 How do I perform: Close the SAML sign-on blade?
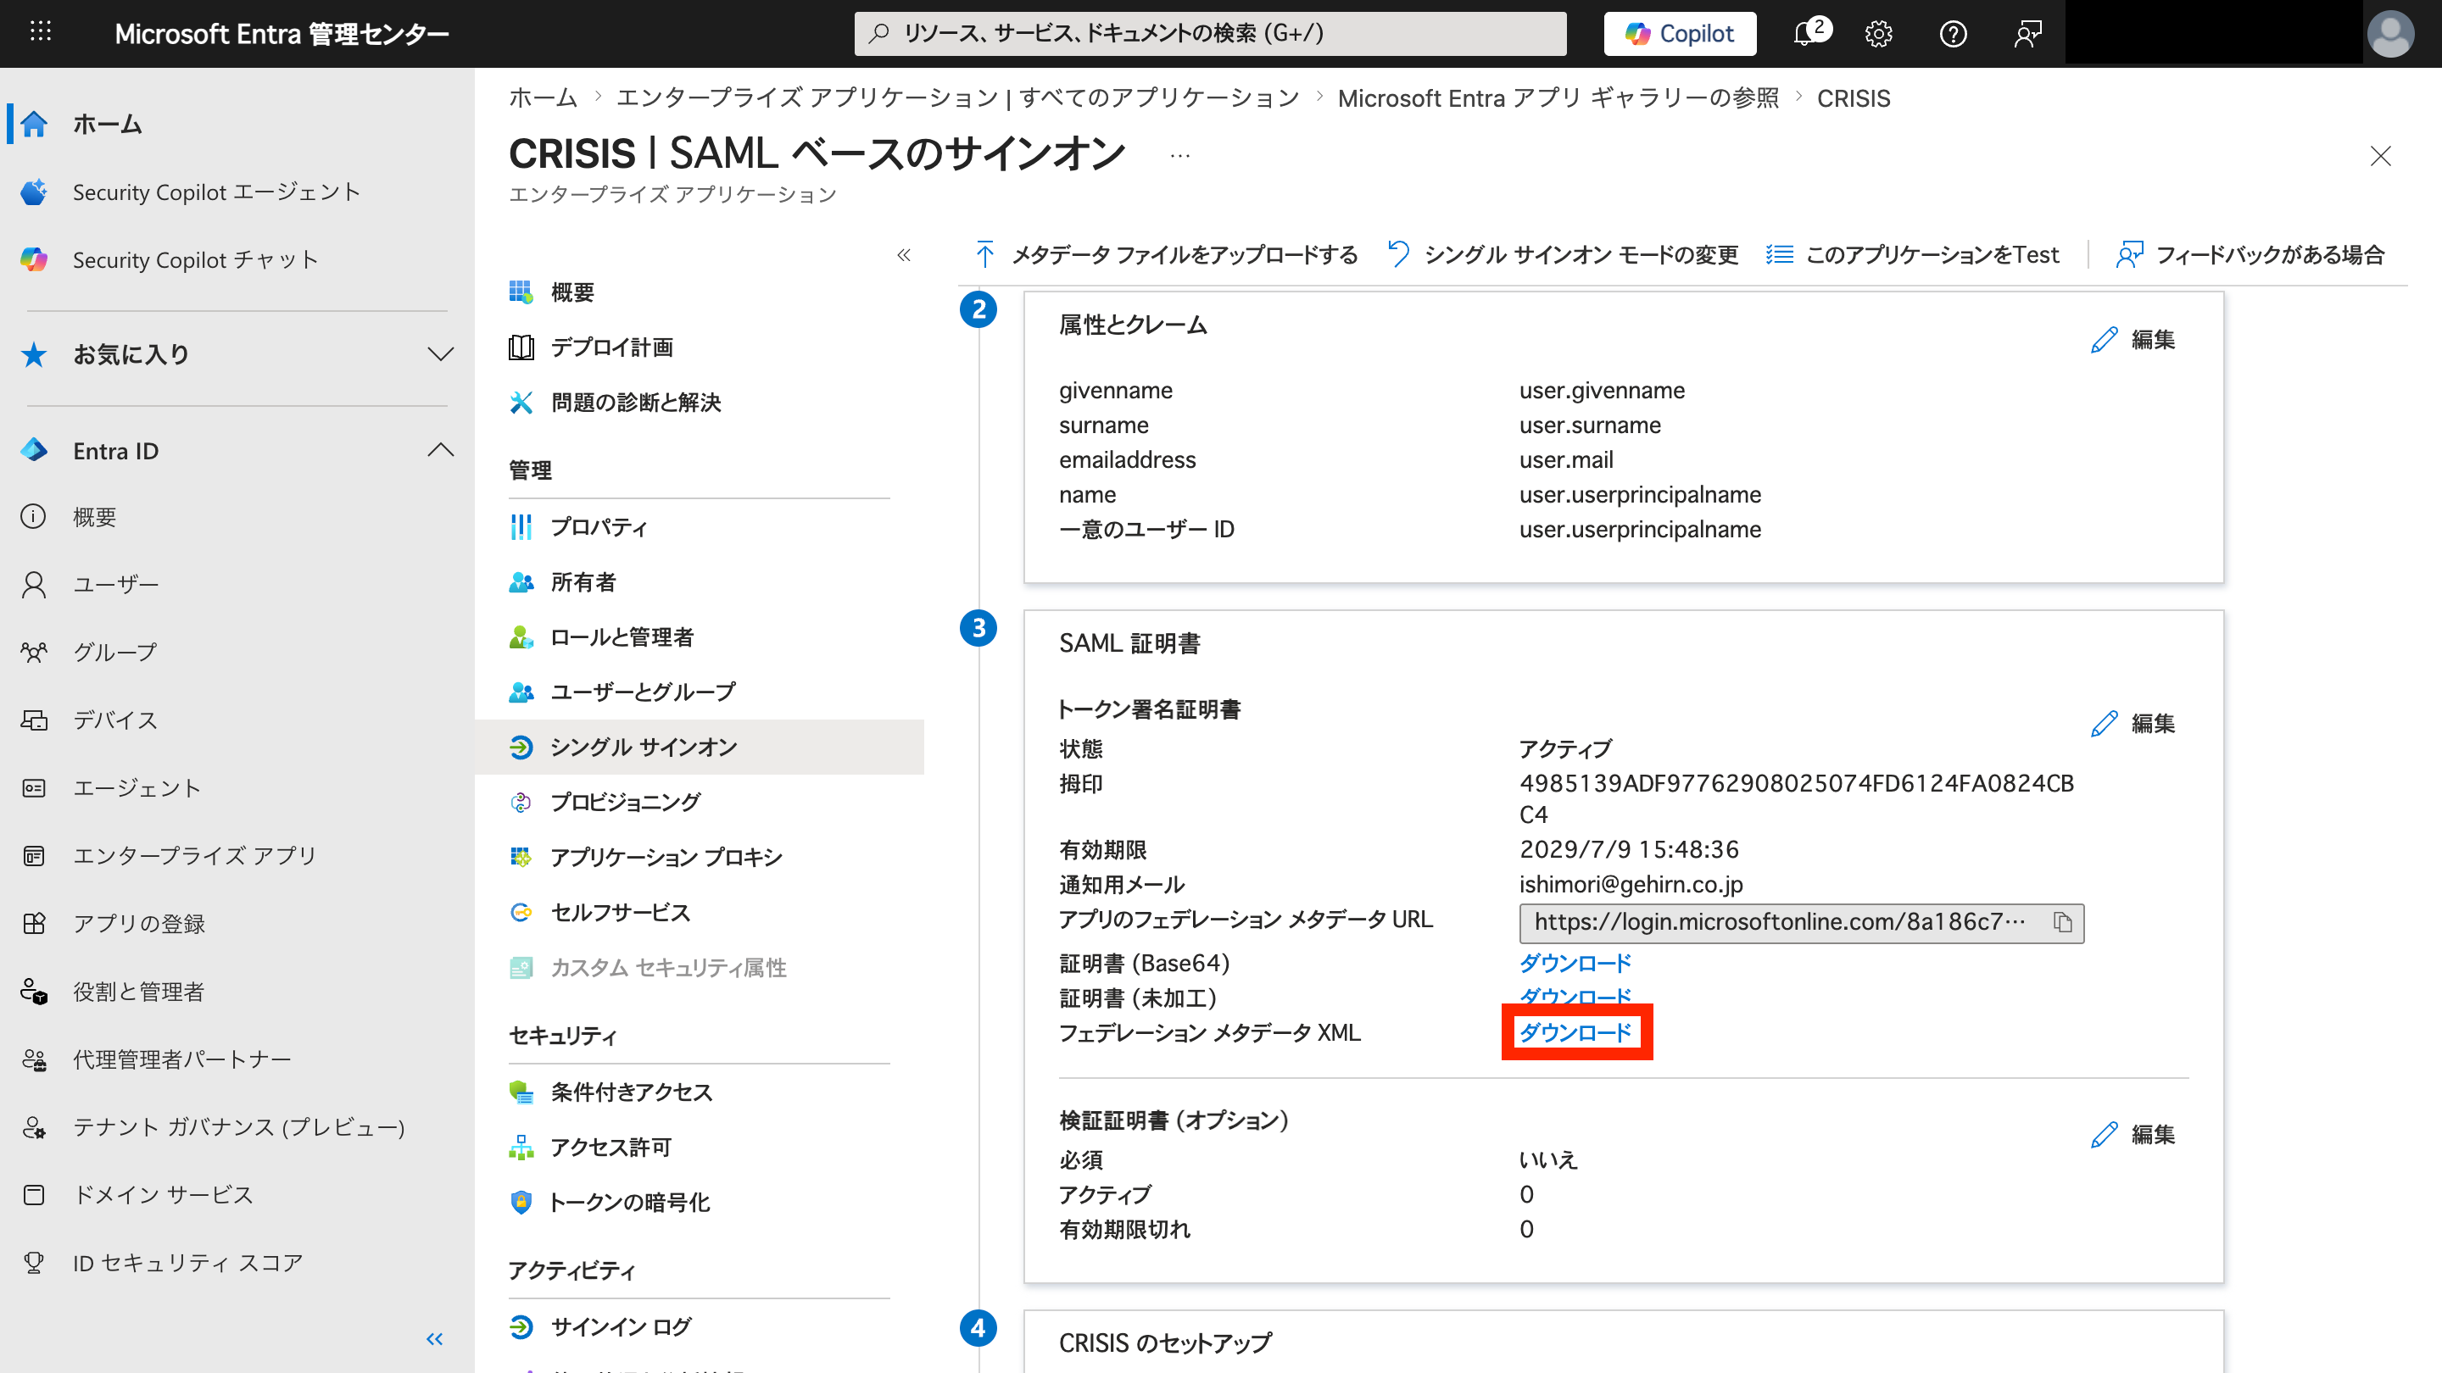[x=2380, y=156]
